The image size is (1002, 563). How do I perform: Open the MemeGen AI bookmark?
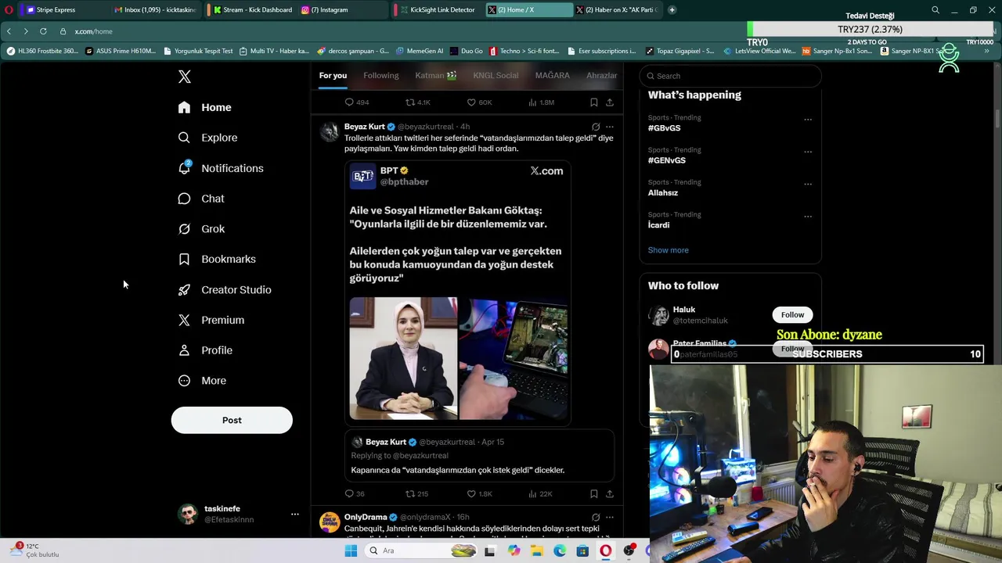coord(420,51)
